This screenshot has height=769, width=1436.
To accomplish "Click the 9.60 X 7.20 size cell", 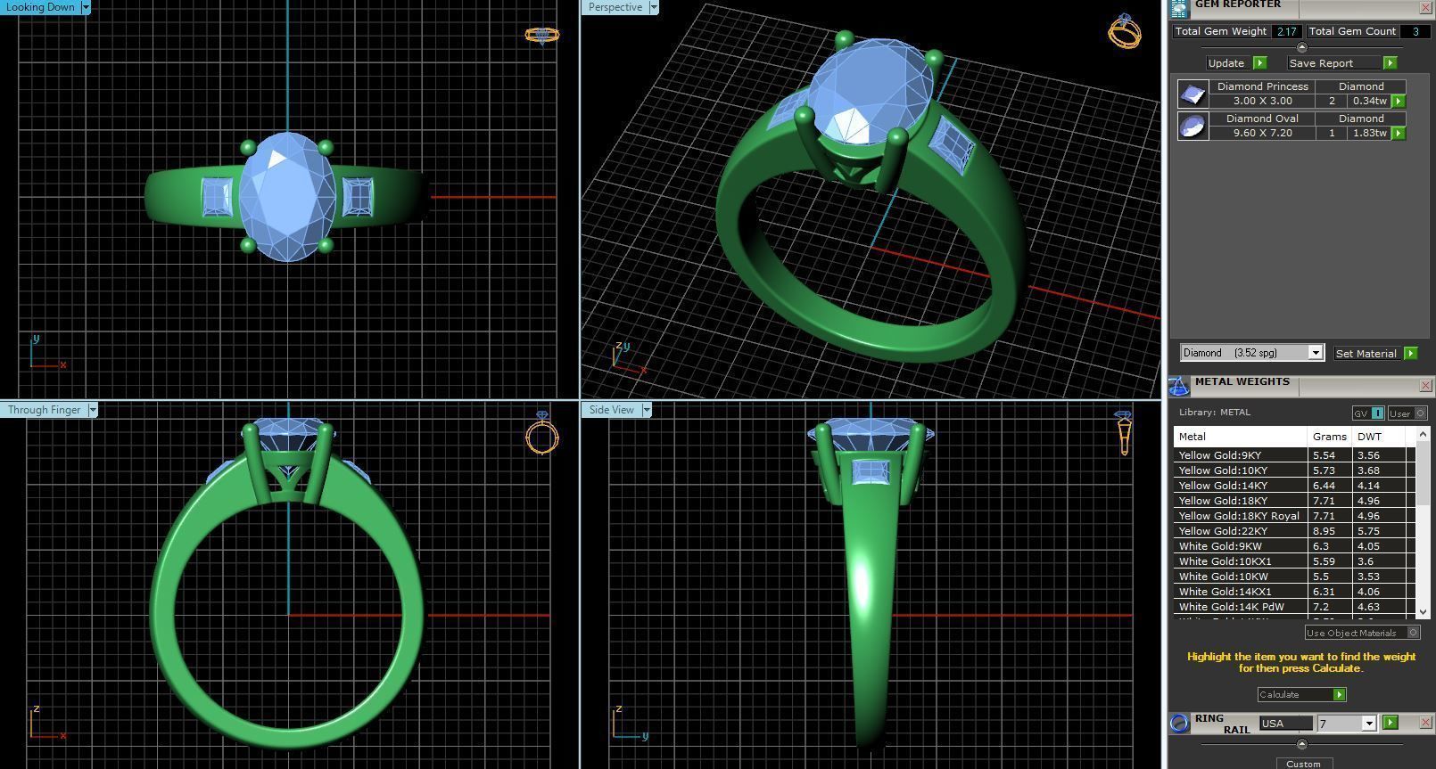I will coord(1262,134).
